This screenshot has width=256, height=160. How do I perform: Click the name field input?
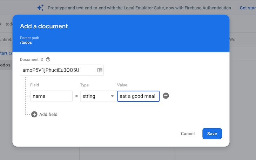click(52, 96)
